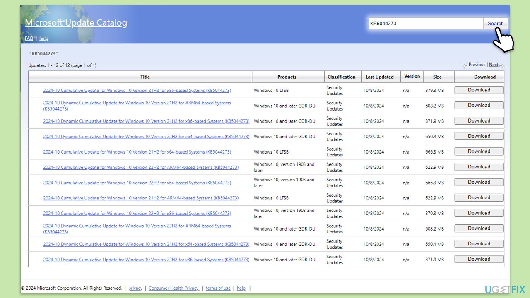Sort results by Last Updated column
Viewport: 530px width, 298px height.
point(380,77)
